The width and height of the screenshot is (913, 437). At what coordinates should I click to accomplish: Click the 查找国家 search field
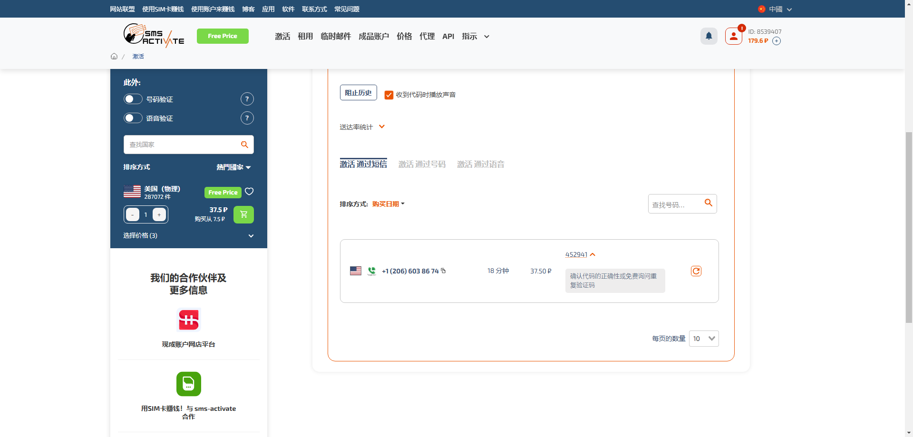point(189,145)
